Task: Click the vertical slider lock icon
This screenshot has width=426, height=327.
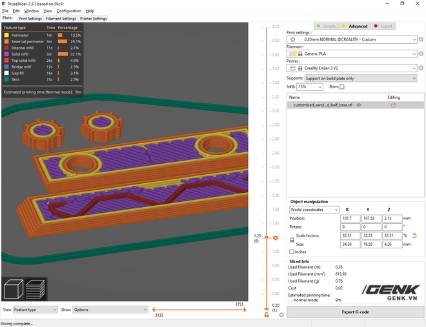Action: tap(266, 315)
